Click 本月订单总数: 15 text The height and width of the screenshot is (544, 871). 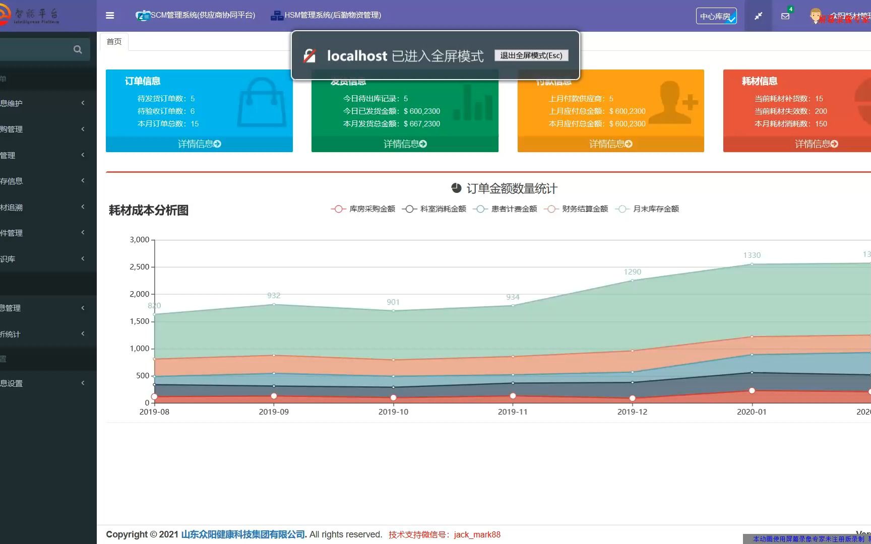click(x=168, y=124)
